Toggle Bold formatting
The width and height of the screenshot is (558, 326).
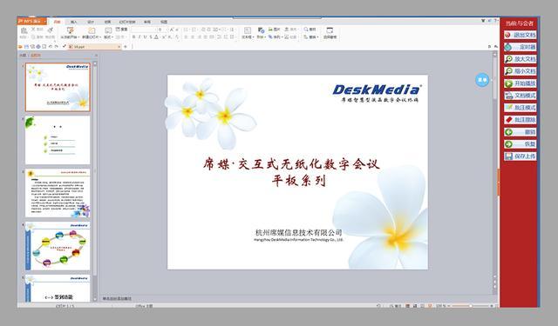133,37
